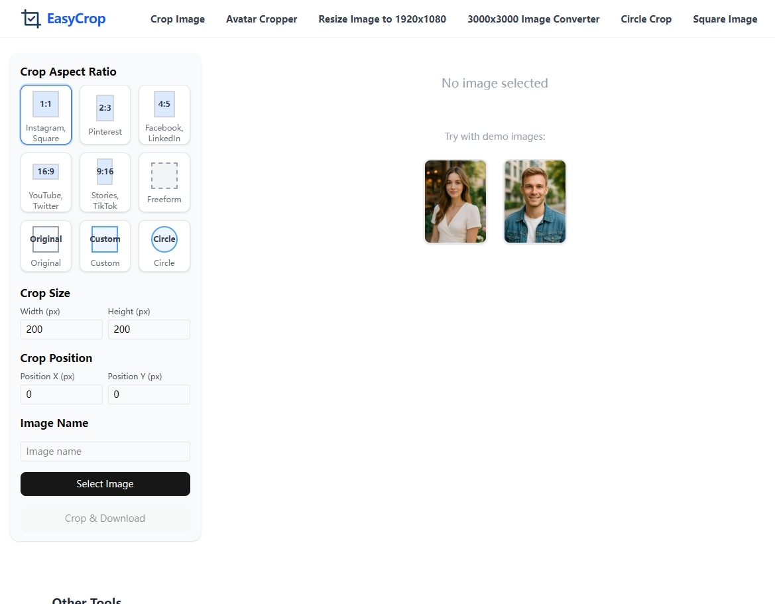
Task: Load the woman demo image thumbnail
Action: 455,202
